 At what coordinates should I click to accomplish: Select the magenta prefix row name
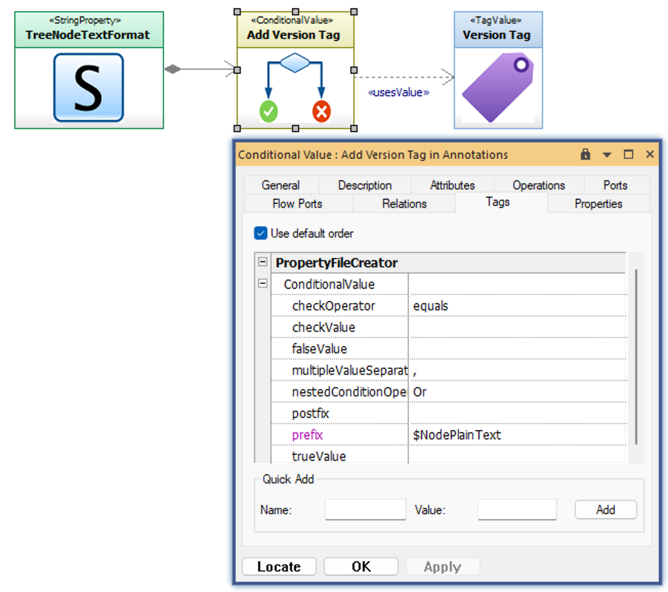point(307,435)
